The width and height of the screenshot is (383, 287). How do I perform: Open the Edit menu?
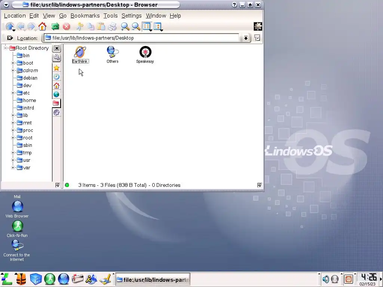pyautogui.click(x=34, y=16)
